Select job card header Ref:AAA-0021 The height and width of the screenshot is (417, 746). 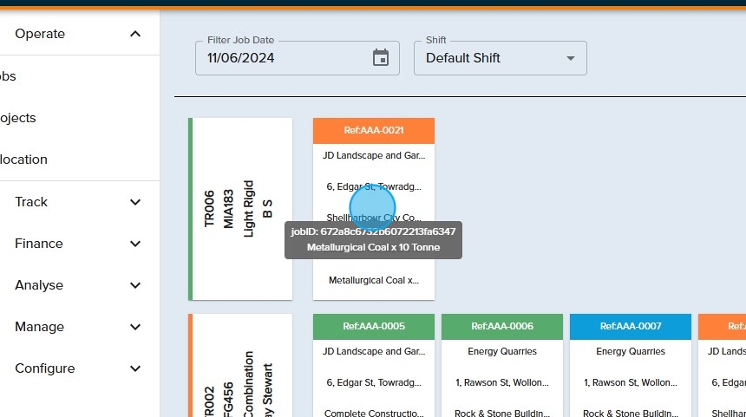(x=373, y=130)
